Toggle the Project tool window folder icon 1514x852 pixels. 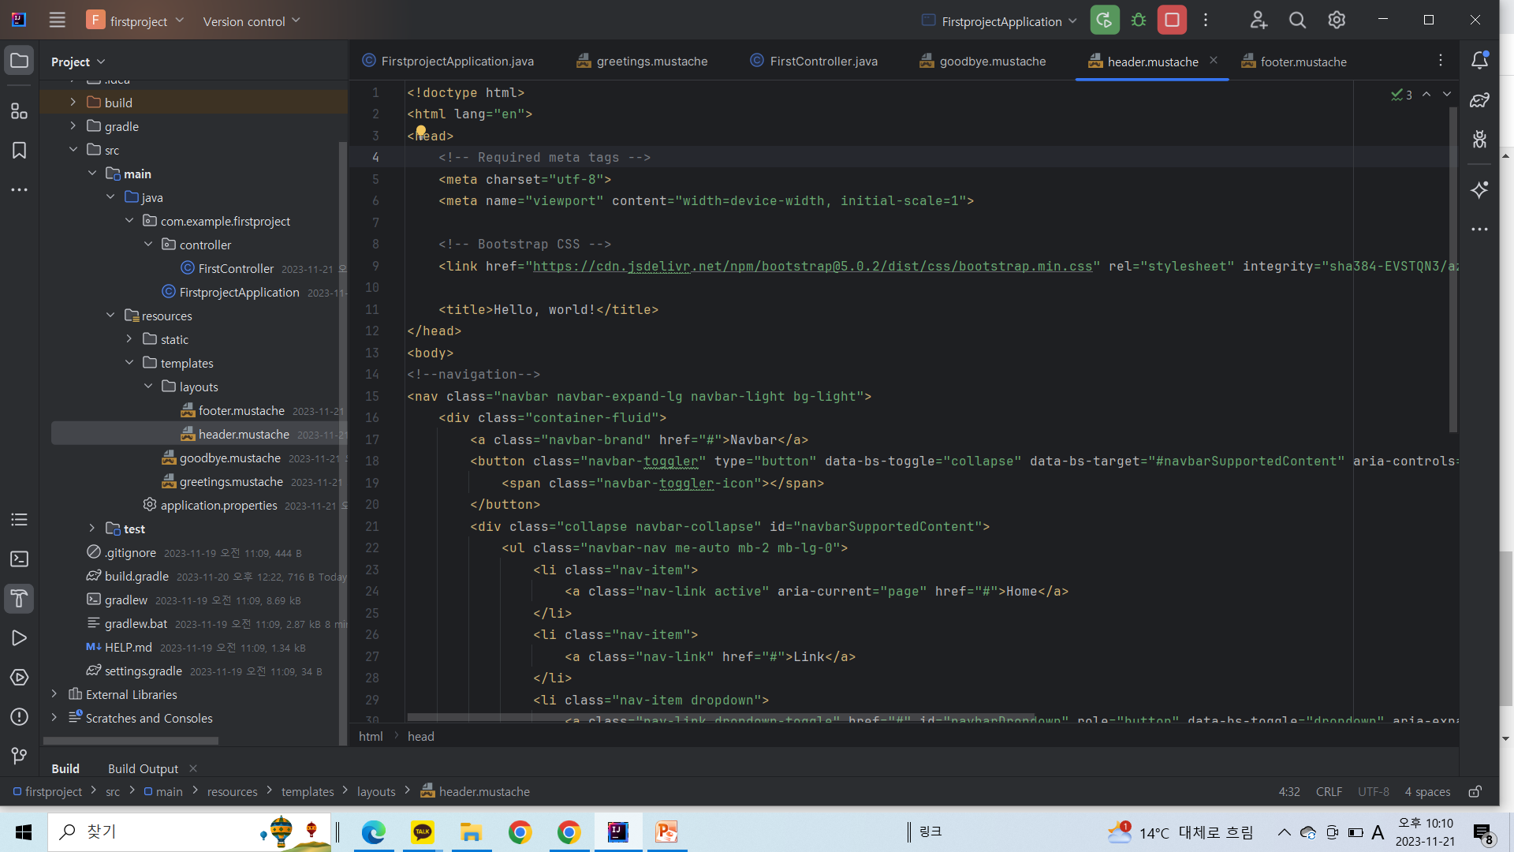19,61
